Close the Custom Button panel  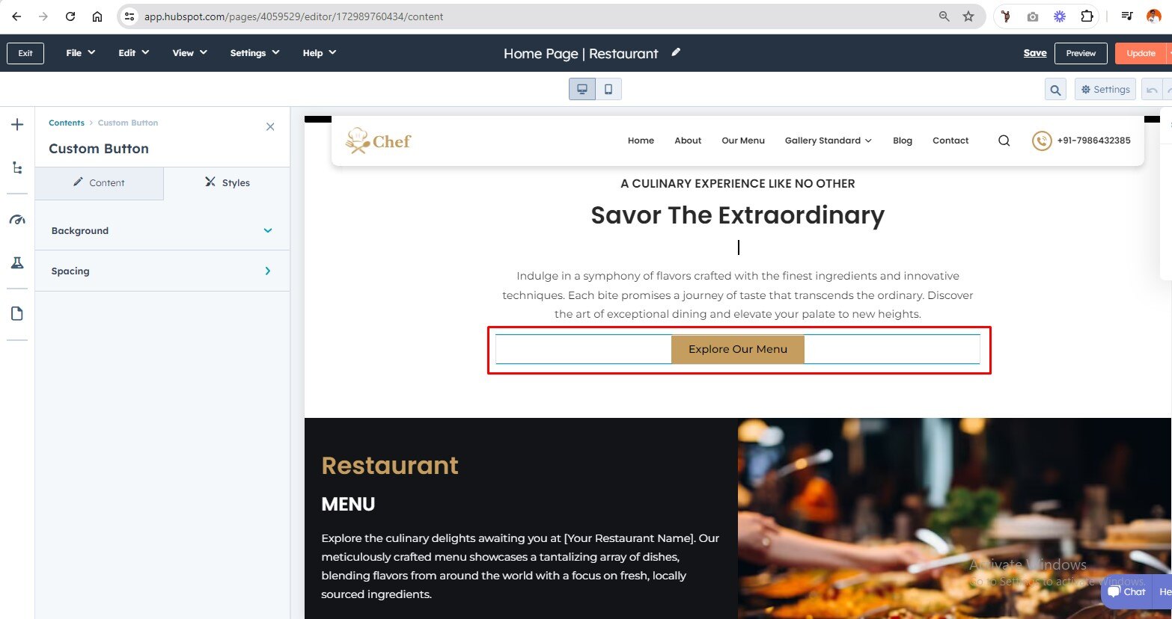270,127
